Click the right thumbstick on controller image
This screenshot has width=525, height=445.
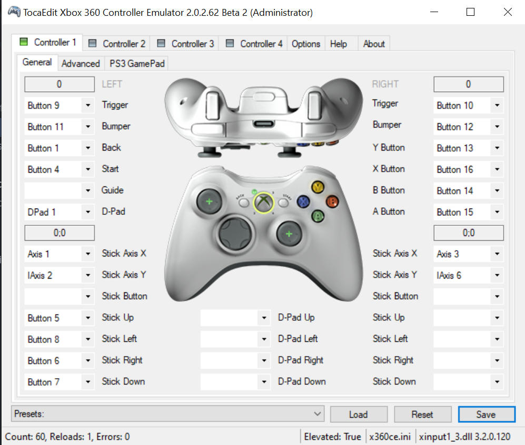tap(289, 234)
